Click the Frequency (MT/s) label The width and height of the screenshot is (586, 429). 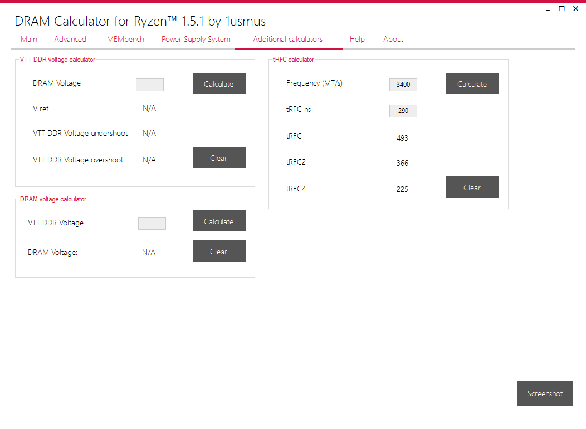tap(314, 83)
